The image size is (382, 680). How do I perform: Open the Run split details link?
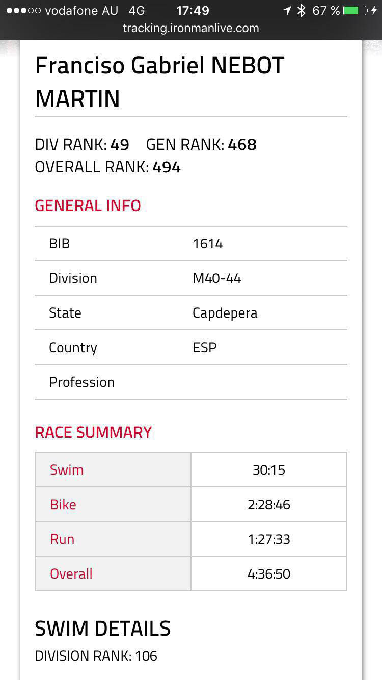62,539
